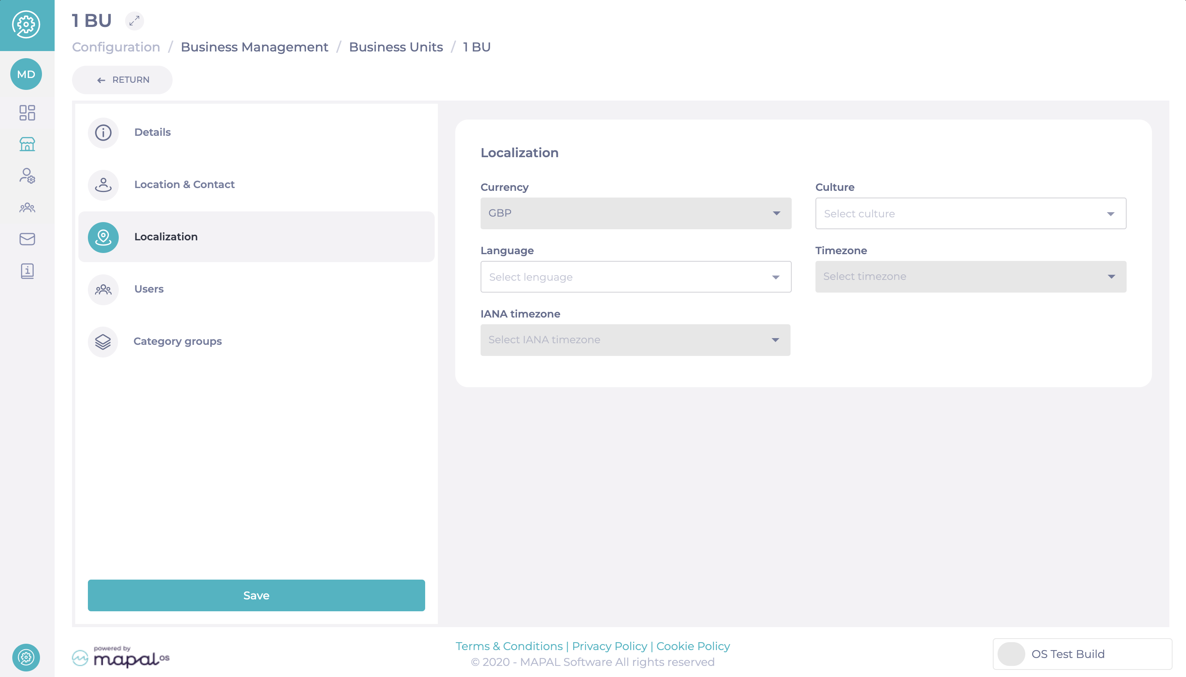Open the Location & Contact tab
1186x677 pixels.
256,185
